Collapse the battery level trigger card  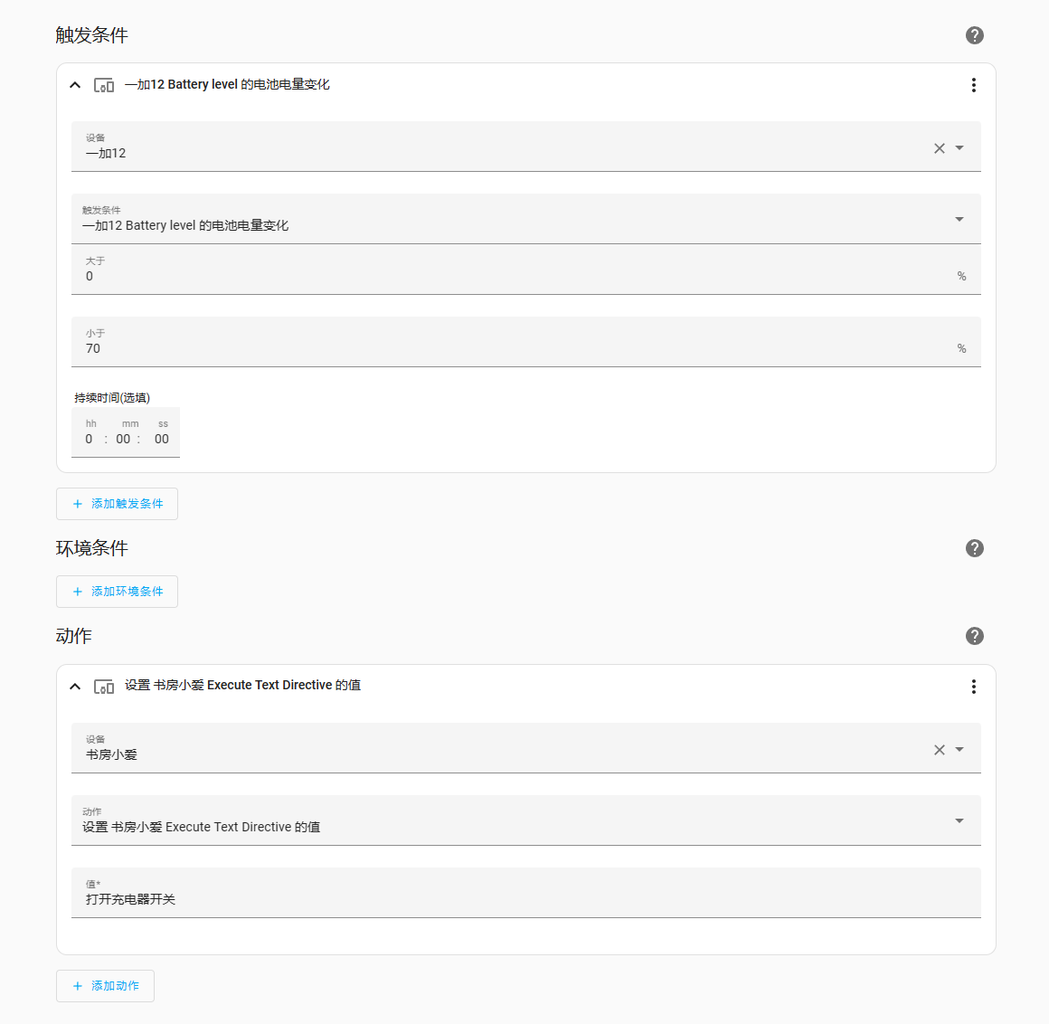click(x=76, y=85)
